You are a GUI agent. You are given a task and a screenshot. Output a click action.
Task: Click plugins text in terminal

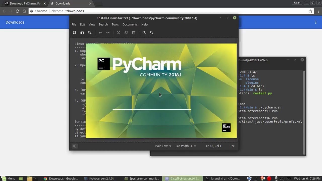[252, 83]
